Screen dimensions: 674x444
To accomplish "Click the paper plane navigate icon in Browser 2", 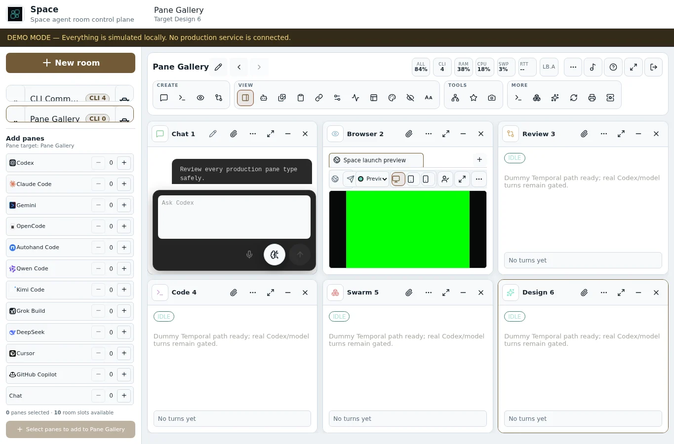I will pos(350,179).
